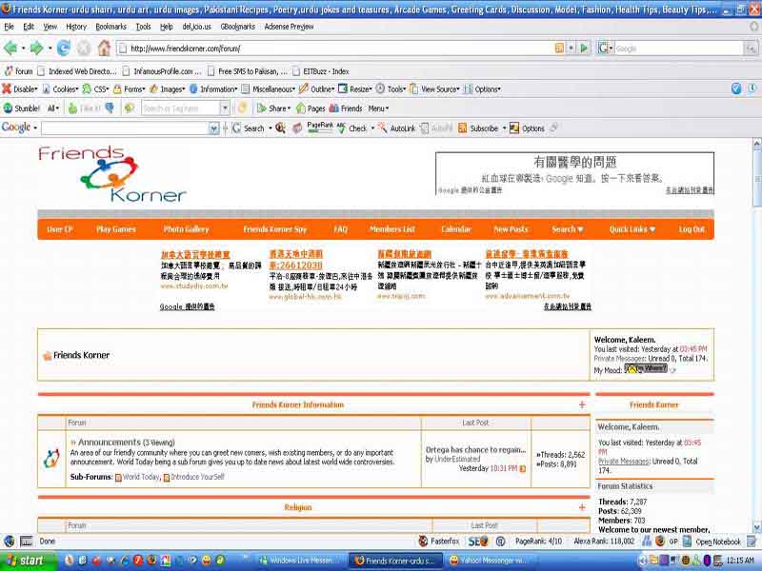
Task: Open the Announcements forum link
Action: click(x=110, y=443)
